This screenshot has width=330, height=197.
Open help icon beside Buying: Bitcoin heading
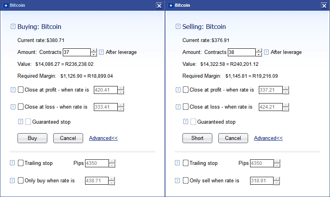13,27
